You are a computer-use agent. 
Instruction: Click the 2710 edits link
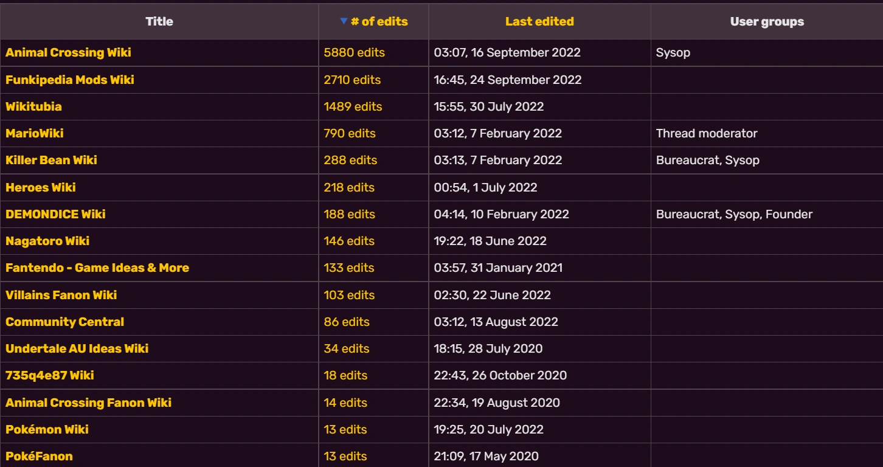point(352,80)
